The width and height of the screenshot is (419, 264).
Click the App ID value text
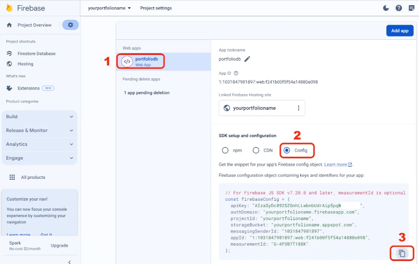coord(268,82)
